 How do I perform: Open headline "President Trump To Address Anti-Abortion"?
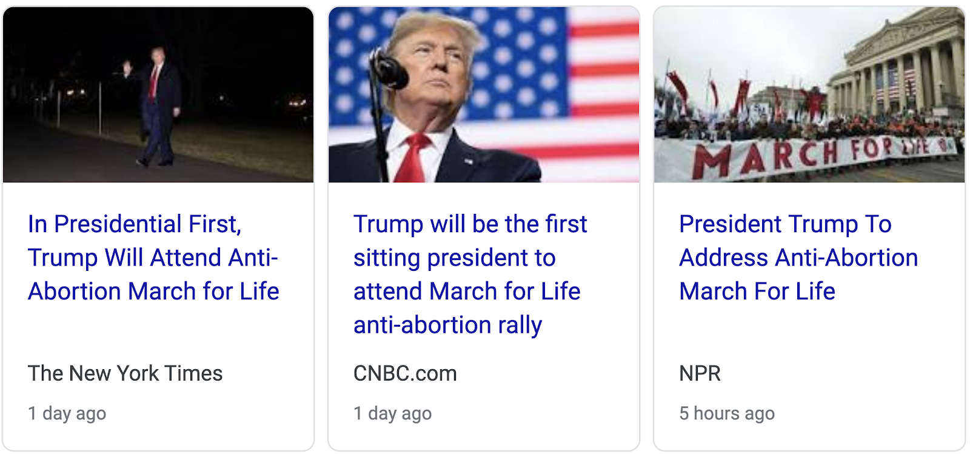click(798, 258)
